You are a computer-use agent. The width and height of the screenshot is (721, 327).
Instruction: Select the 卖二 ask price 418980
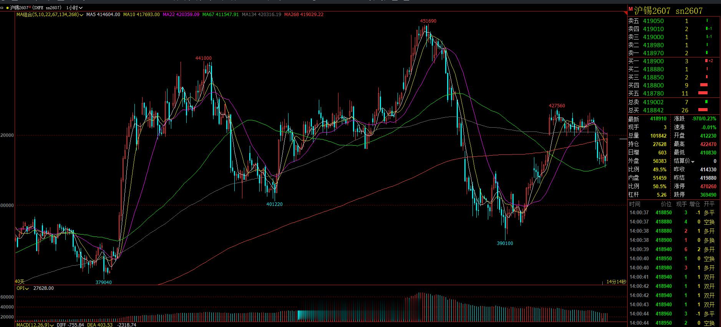coord(653,45)
